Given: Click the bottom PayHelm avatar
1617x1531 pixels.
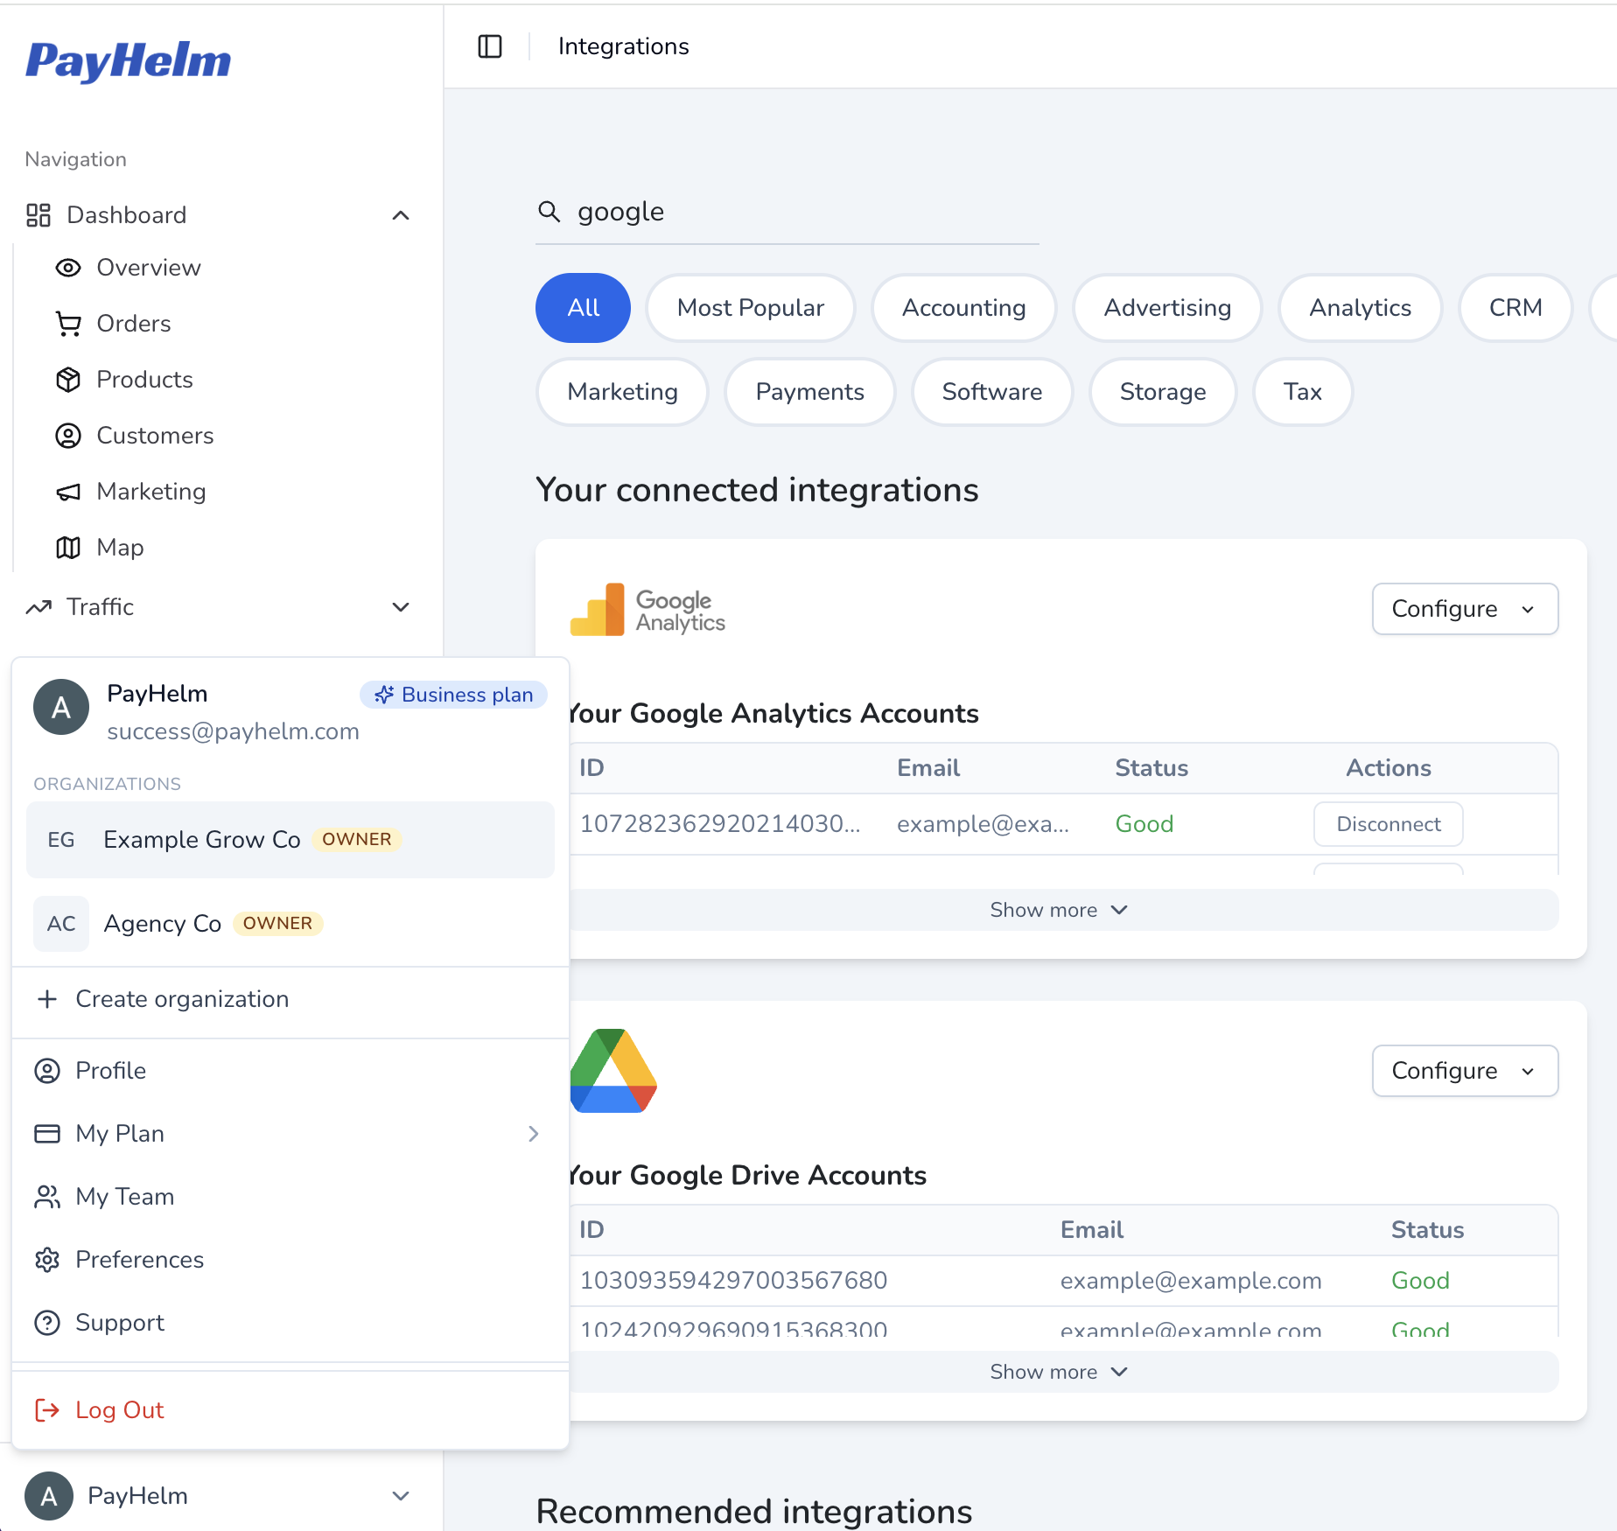Looking at the screenshot, I should 49,1496.
